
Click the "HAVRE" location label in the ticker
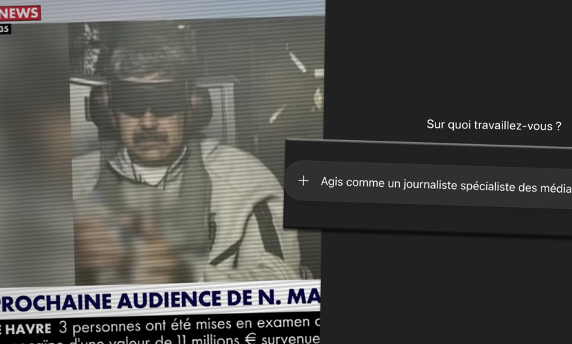point(27,328)
